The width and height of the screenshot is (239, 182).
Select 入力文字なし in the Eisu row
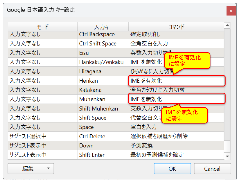point(43,53)
